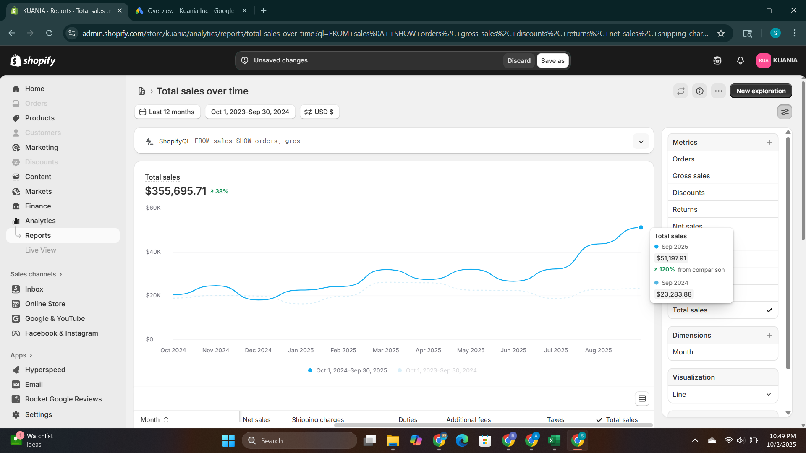This screenshot has height=453, width=806.
Task: Open Excel from the taskbar
Action: coord(554,440)
